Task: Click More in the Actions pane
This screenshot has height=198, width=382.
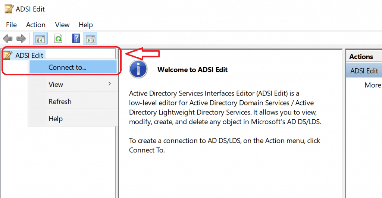Action: pos(373,85)
